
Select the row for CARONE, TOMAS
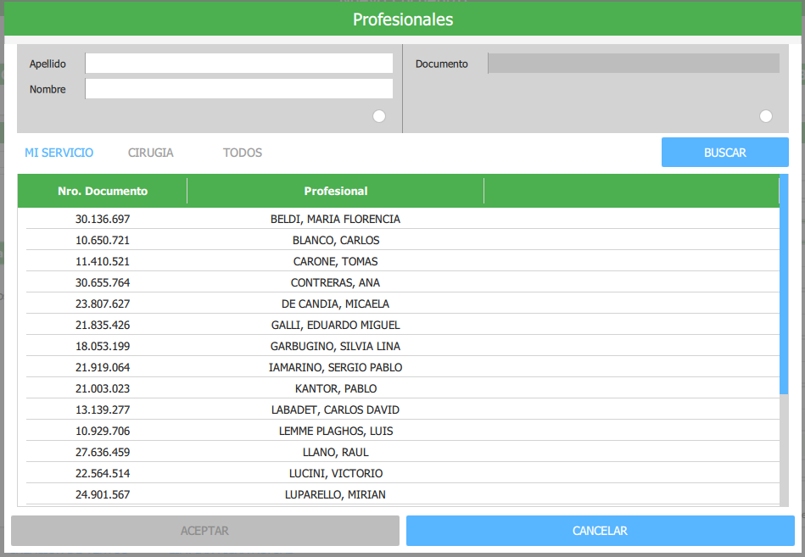click(x=335, y=261)
